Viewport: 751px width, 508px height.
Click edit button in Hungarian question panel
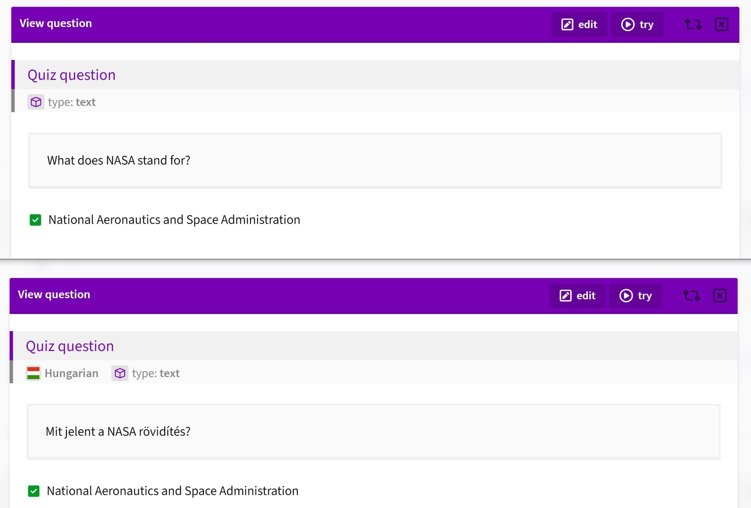(x=577, y=296)
